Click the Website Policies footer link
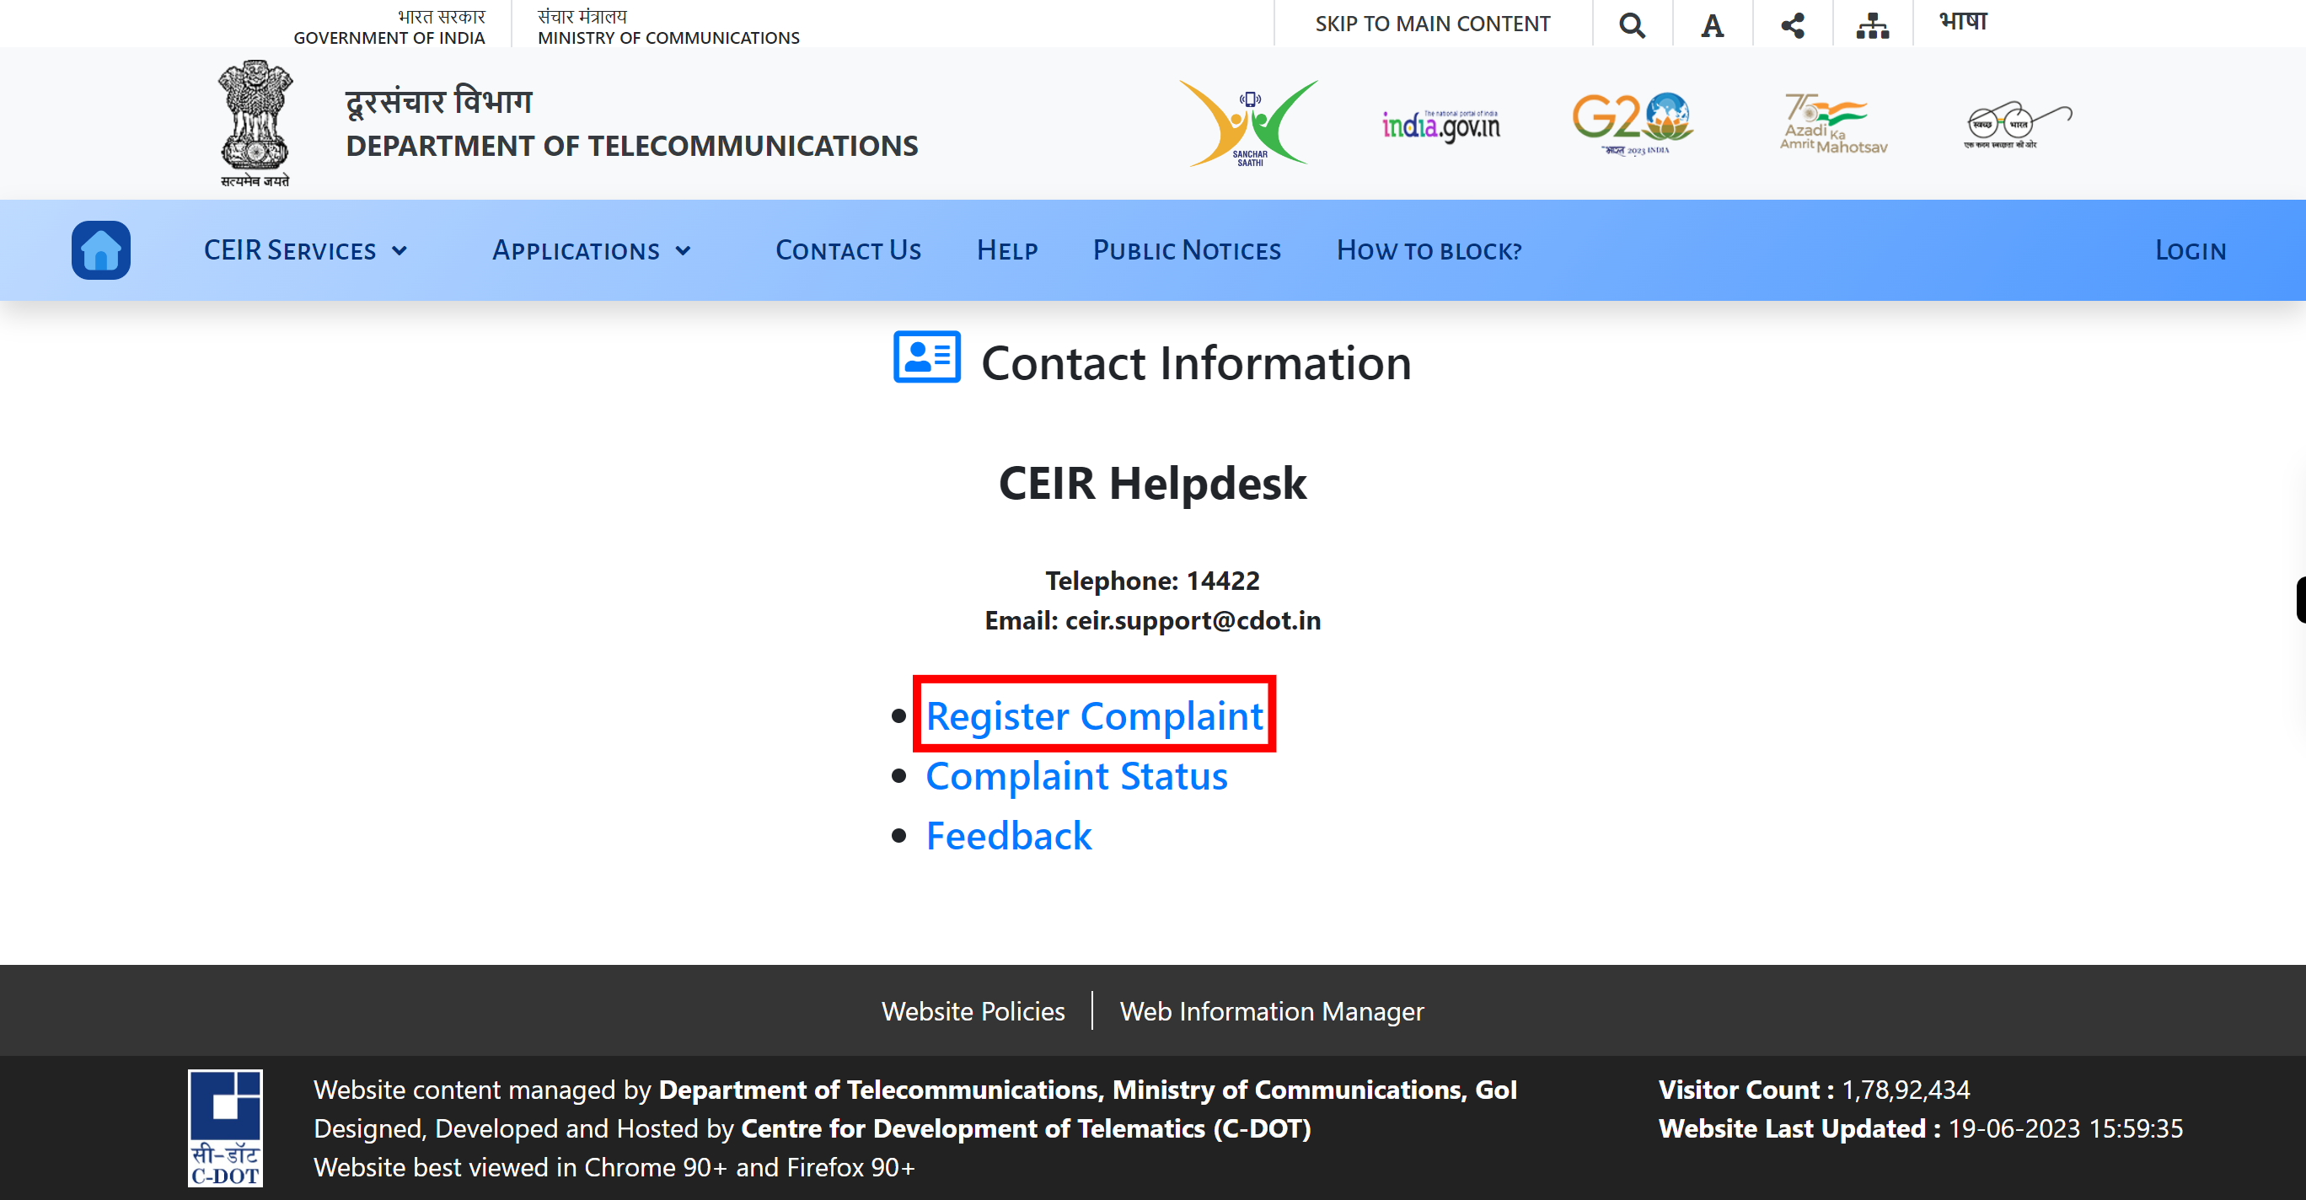The width and height of the screenshot is (2306, 1200). (x=973, y=1010)
